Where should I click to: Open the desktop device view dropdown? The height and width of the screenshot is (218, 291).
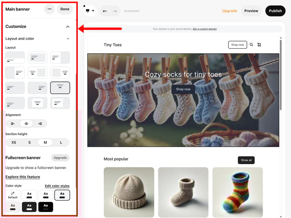pos(89,11)
